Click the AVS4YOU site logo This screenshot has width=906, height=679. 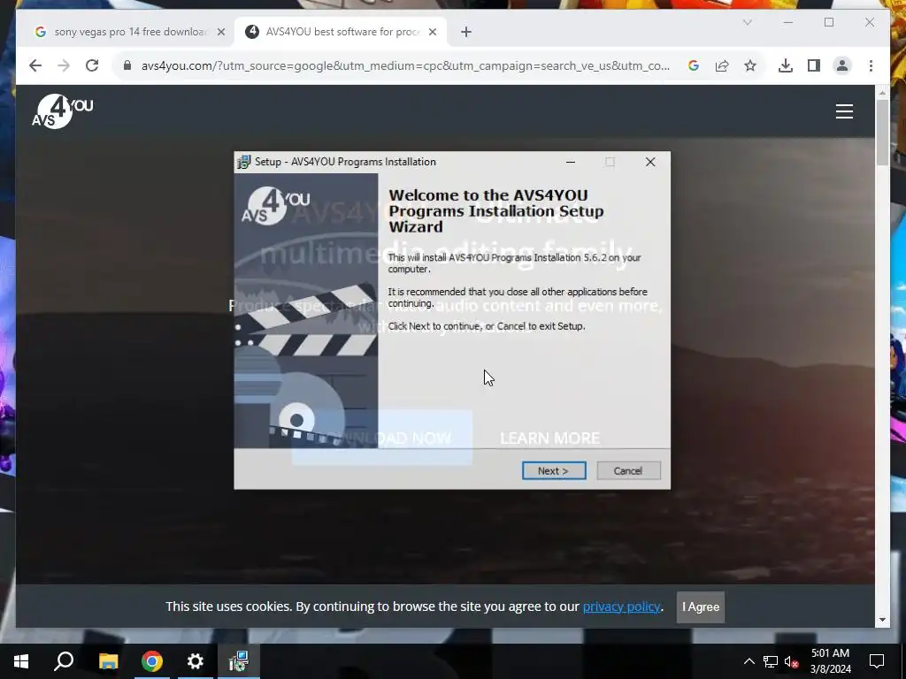(63, 111)
